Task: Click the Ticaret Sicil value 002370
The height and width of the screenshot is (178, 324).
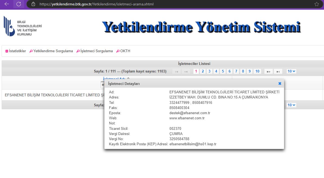Action: (175, 129)
